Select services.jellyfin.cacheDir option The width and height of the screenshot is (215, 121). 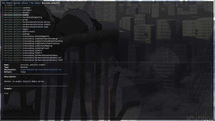[17, 8]
